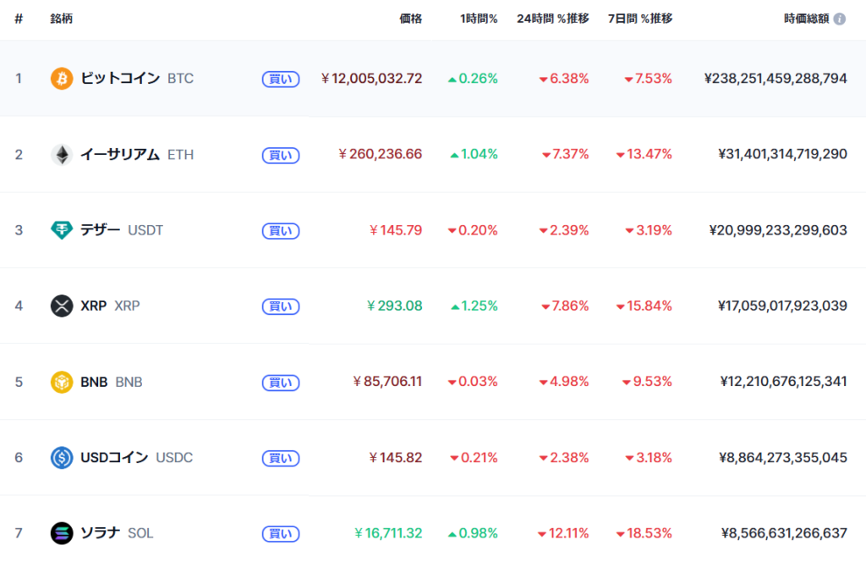Screen dimensions: 866x562
Task: Sort by 7日間 %推移 column header
Action: [640, 19]
